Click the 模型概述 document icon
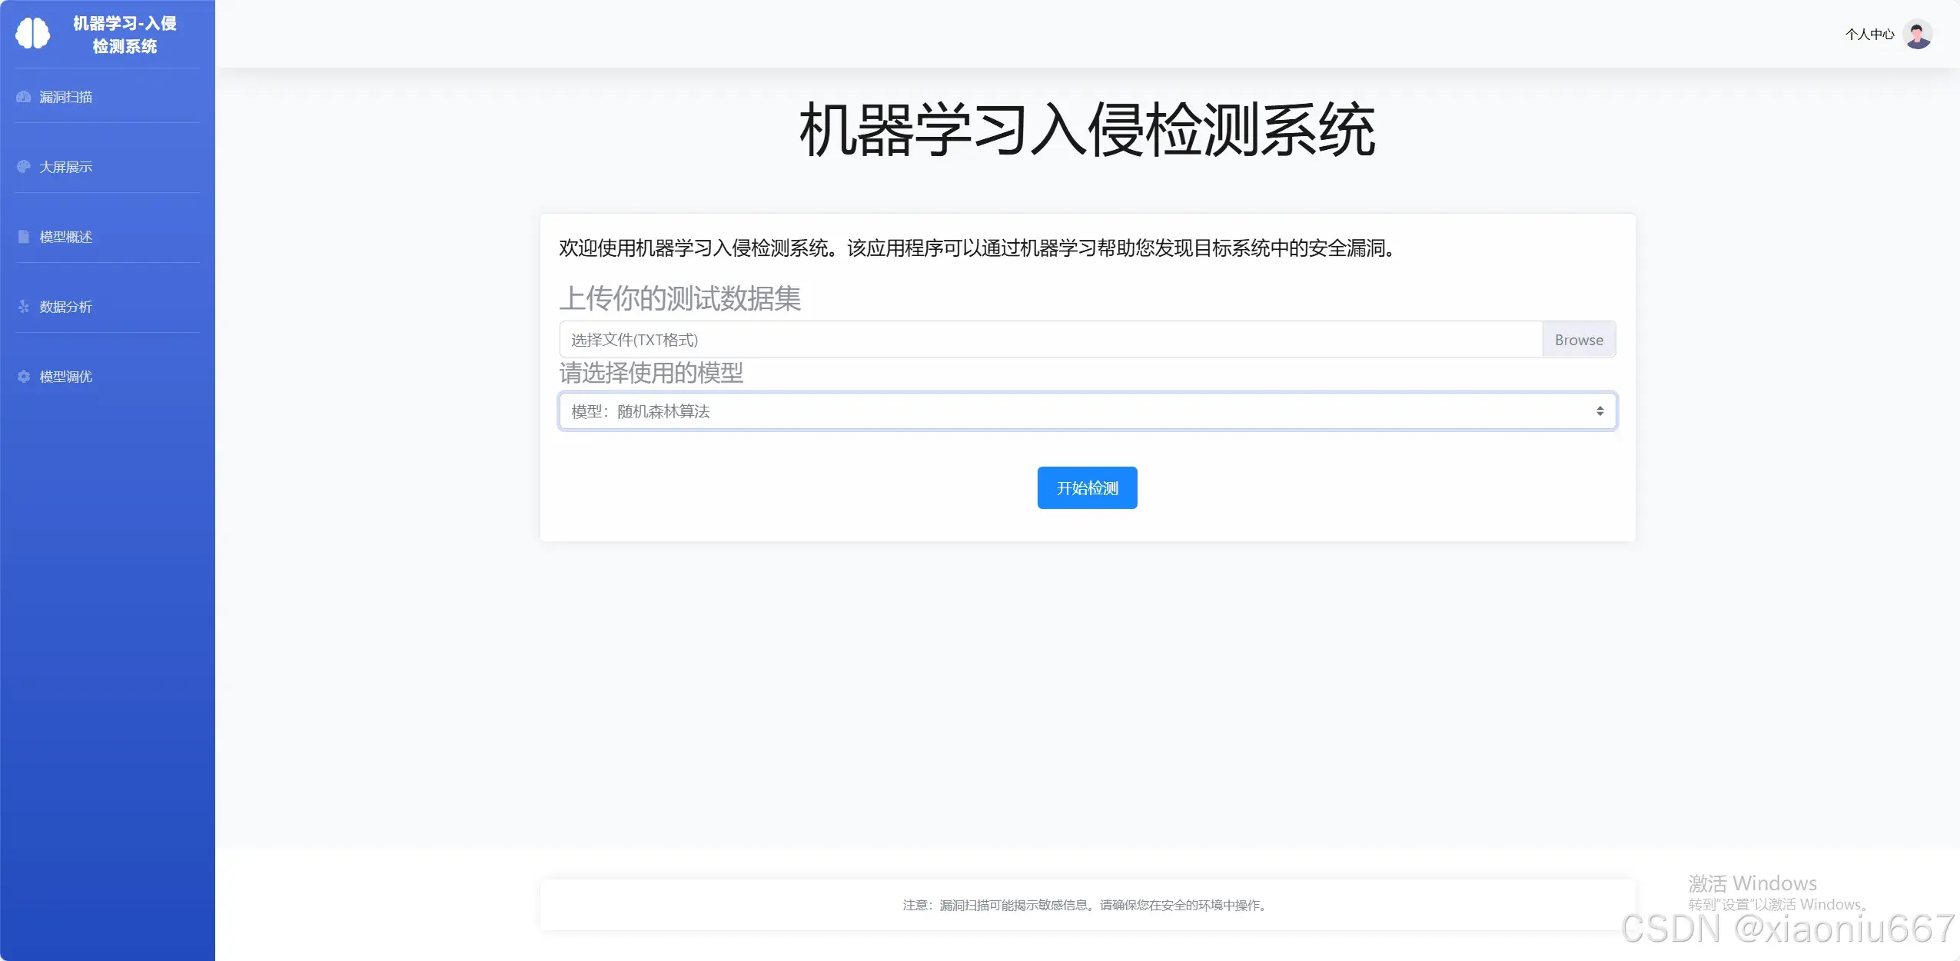The height and width of the screenshot is (961, 1960). click(24, 237)
